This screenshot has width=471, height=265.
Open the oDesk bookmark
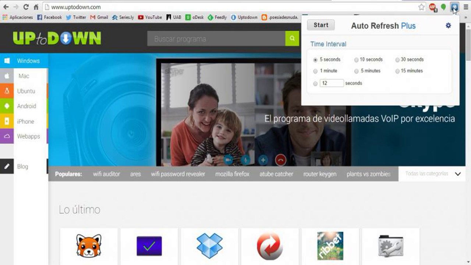point(194,17)
